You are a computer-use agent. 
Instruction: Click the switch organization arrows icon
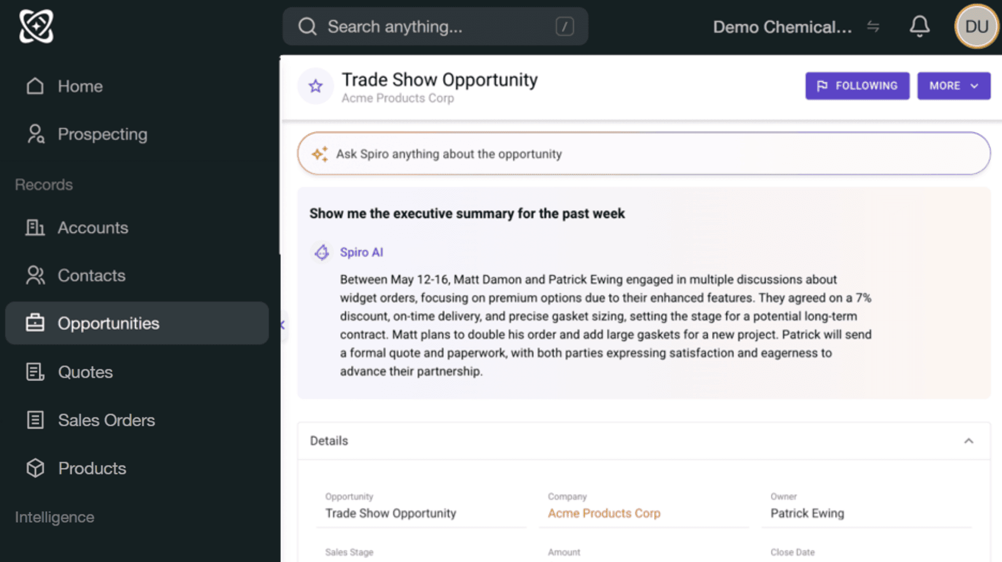(x=873, y=27)
